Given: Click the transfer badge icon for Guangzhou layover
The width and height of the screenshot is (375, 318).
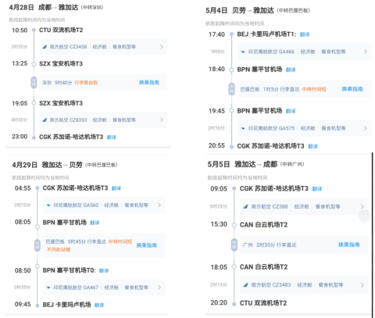Looking at the screenshot, I should point(234,245).
